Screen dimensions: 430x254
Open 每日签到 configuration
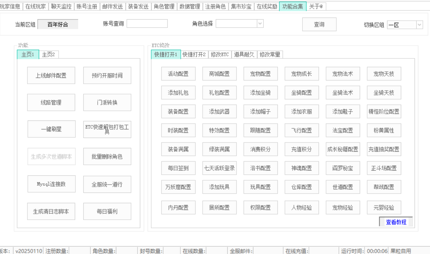click(178, 168)
